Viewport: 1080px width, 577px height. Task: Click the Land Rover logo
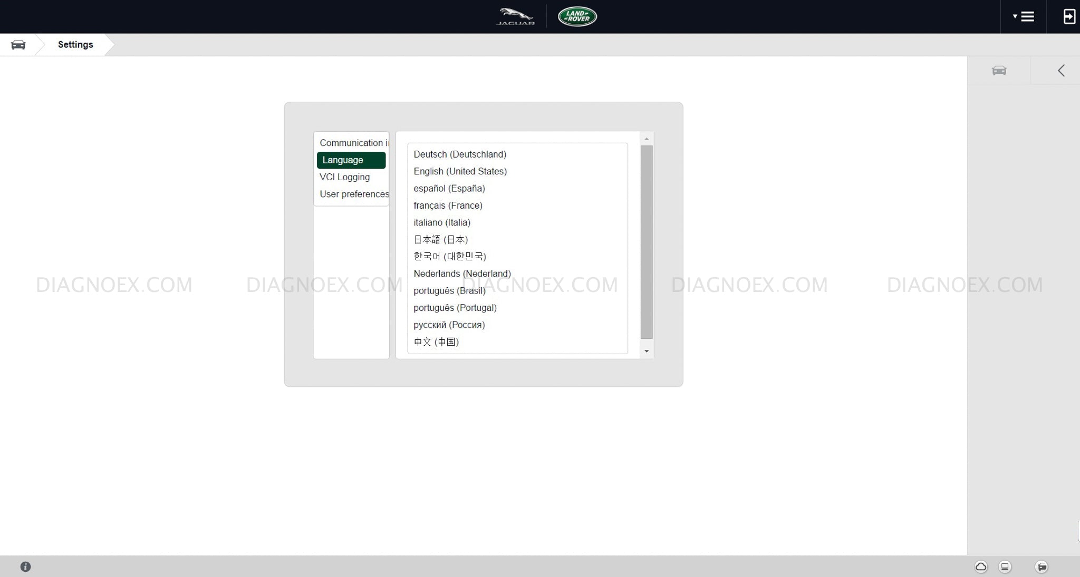[577, 17]
